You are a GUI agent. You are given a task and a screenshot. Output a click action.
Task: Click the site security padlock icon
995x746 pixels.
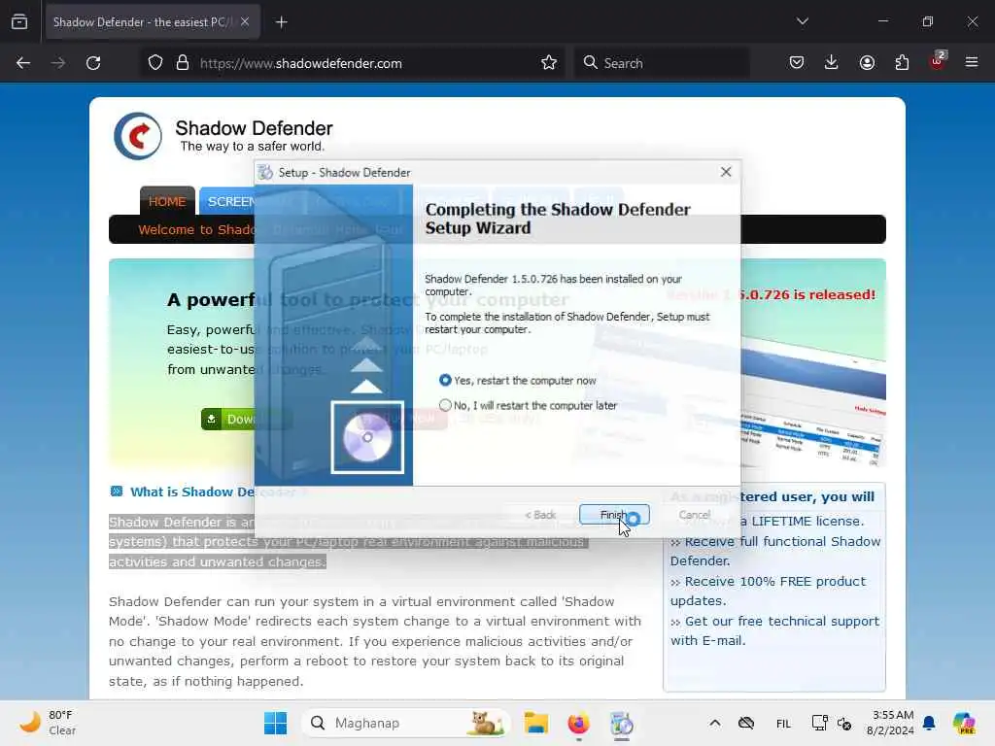(183, 63)
